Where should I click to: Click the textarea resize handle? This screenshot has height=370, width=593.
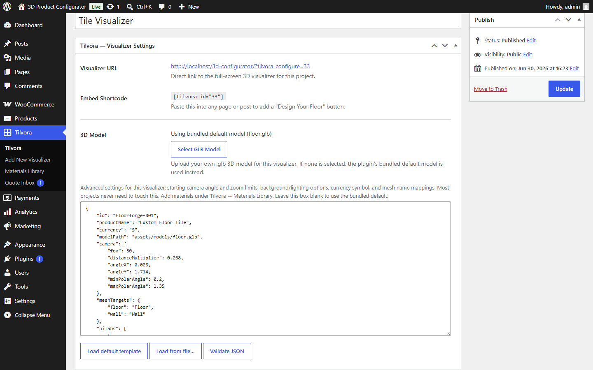(x=448, y=333)
